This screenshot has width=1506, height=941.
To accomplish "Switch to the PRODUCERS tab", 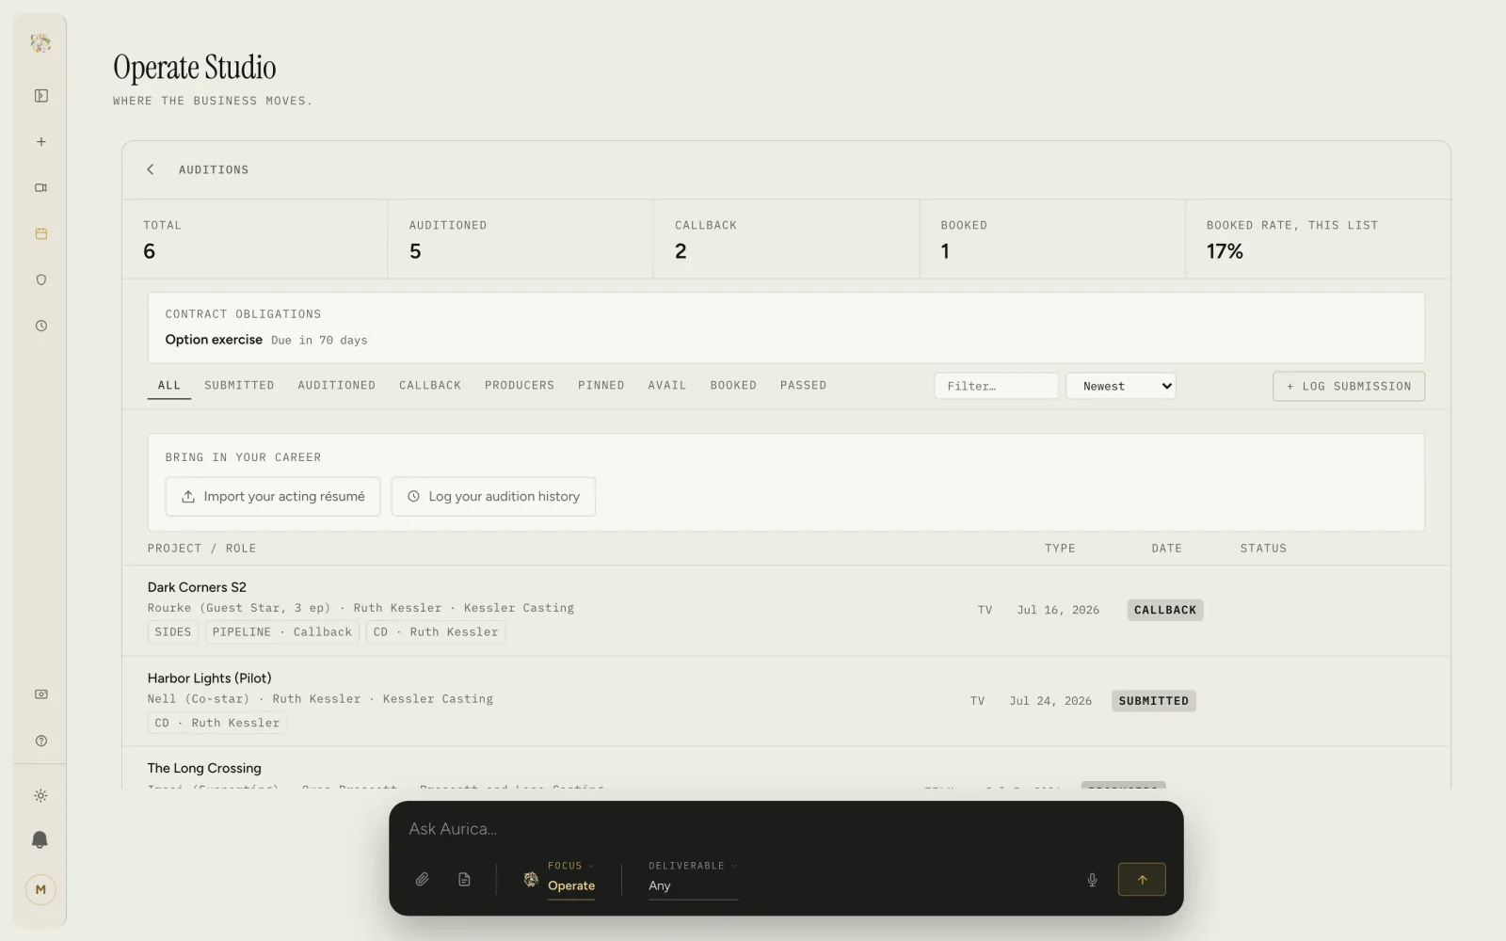I will (520, 385).
